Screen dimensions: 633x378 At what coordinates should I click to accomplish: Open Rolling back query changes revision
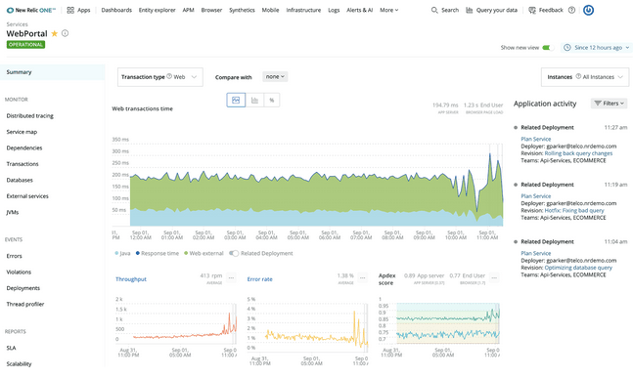[x=578, y=153]
